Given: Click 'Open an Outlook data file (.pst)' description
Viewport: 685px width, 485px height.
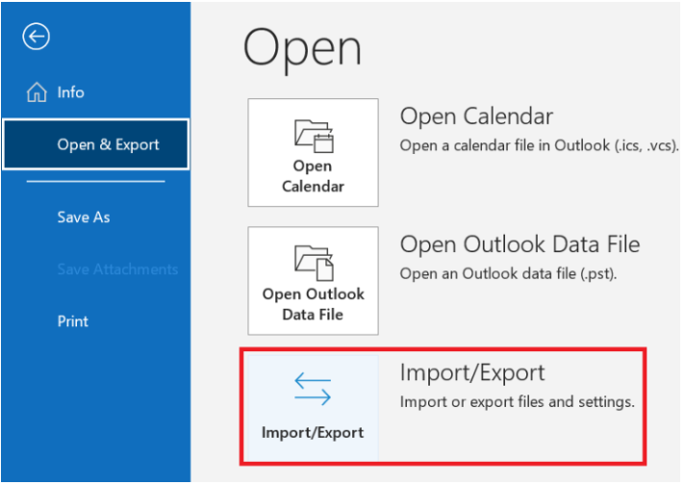Looking at the screenshot, I should 509,274.
